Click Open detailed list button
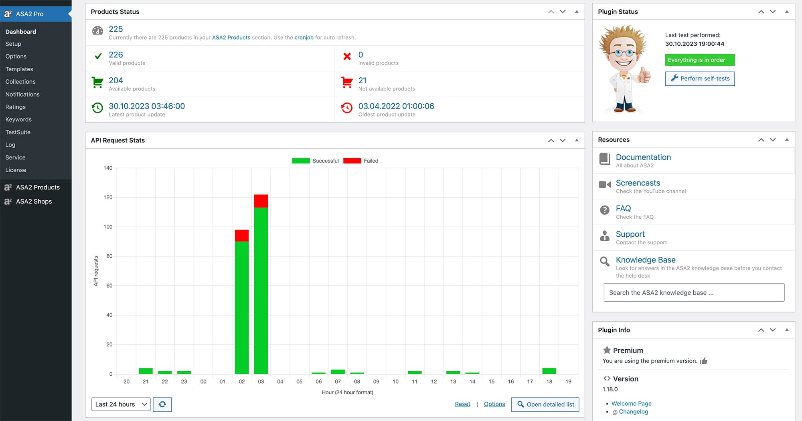This screenshot has width=802, height=421. coord(545,405)
